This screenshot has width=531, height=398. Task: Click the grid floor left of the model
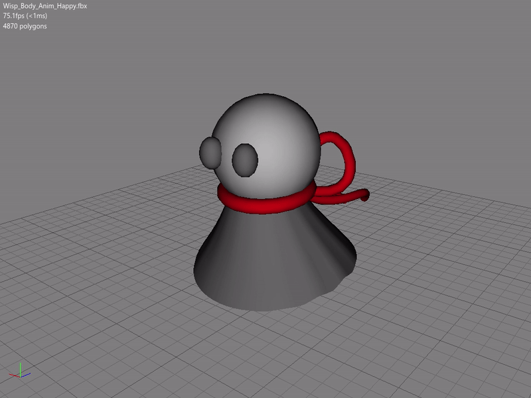(100, 265)
